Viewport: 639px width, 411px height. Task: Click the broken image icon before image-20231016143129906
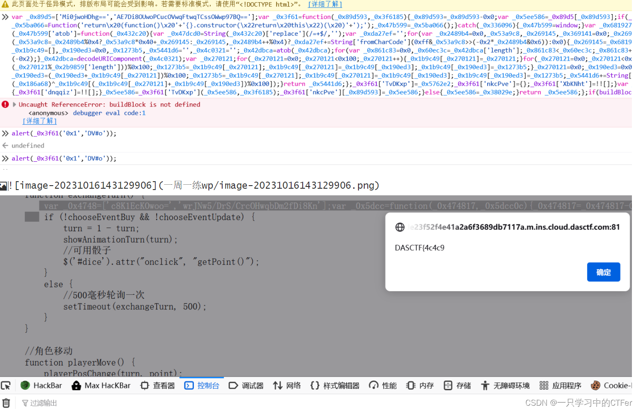tap(4, 186)
